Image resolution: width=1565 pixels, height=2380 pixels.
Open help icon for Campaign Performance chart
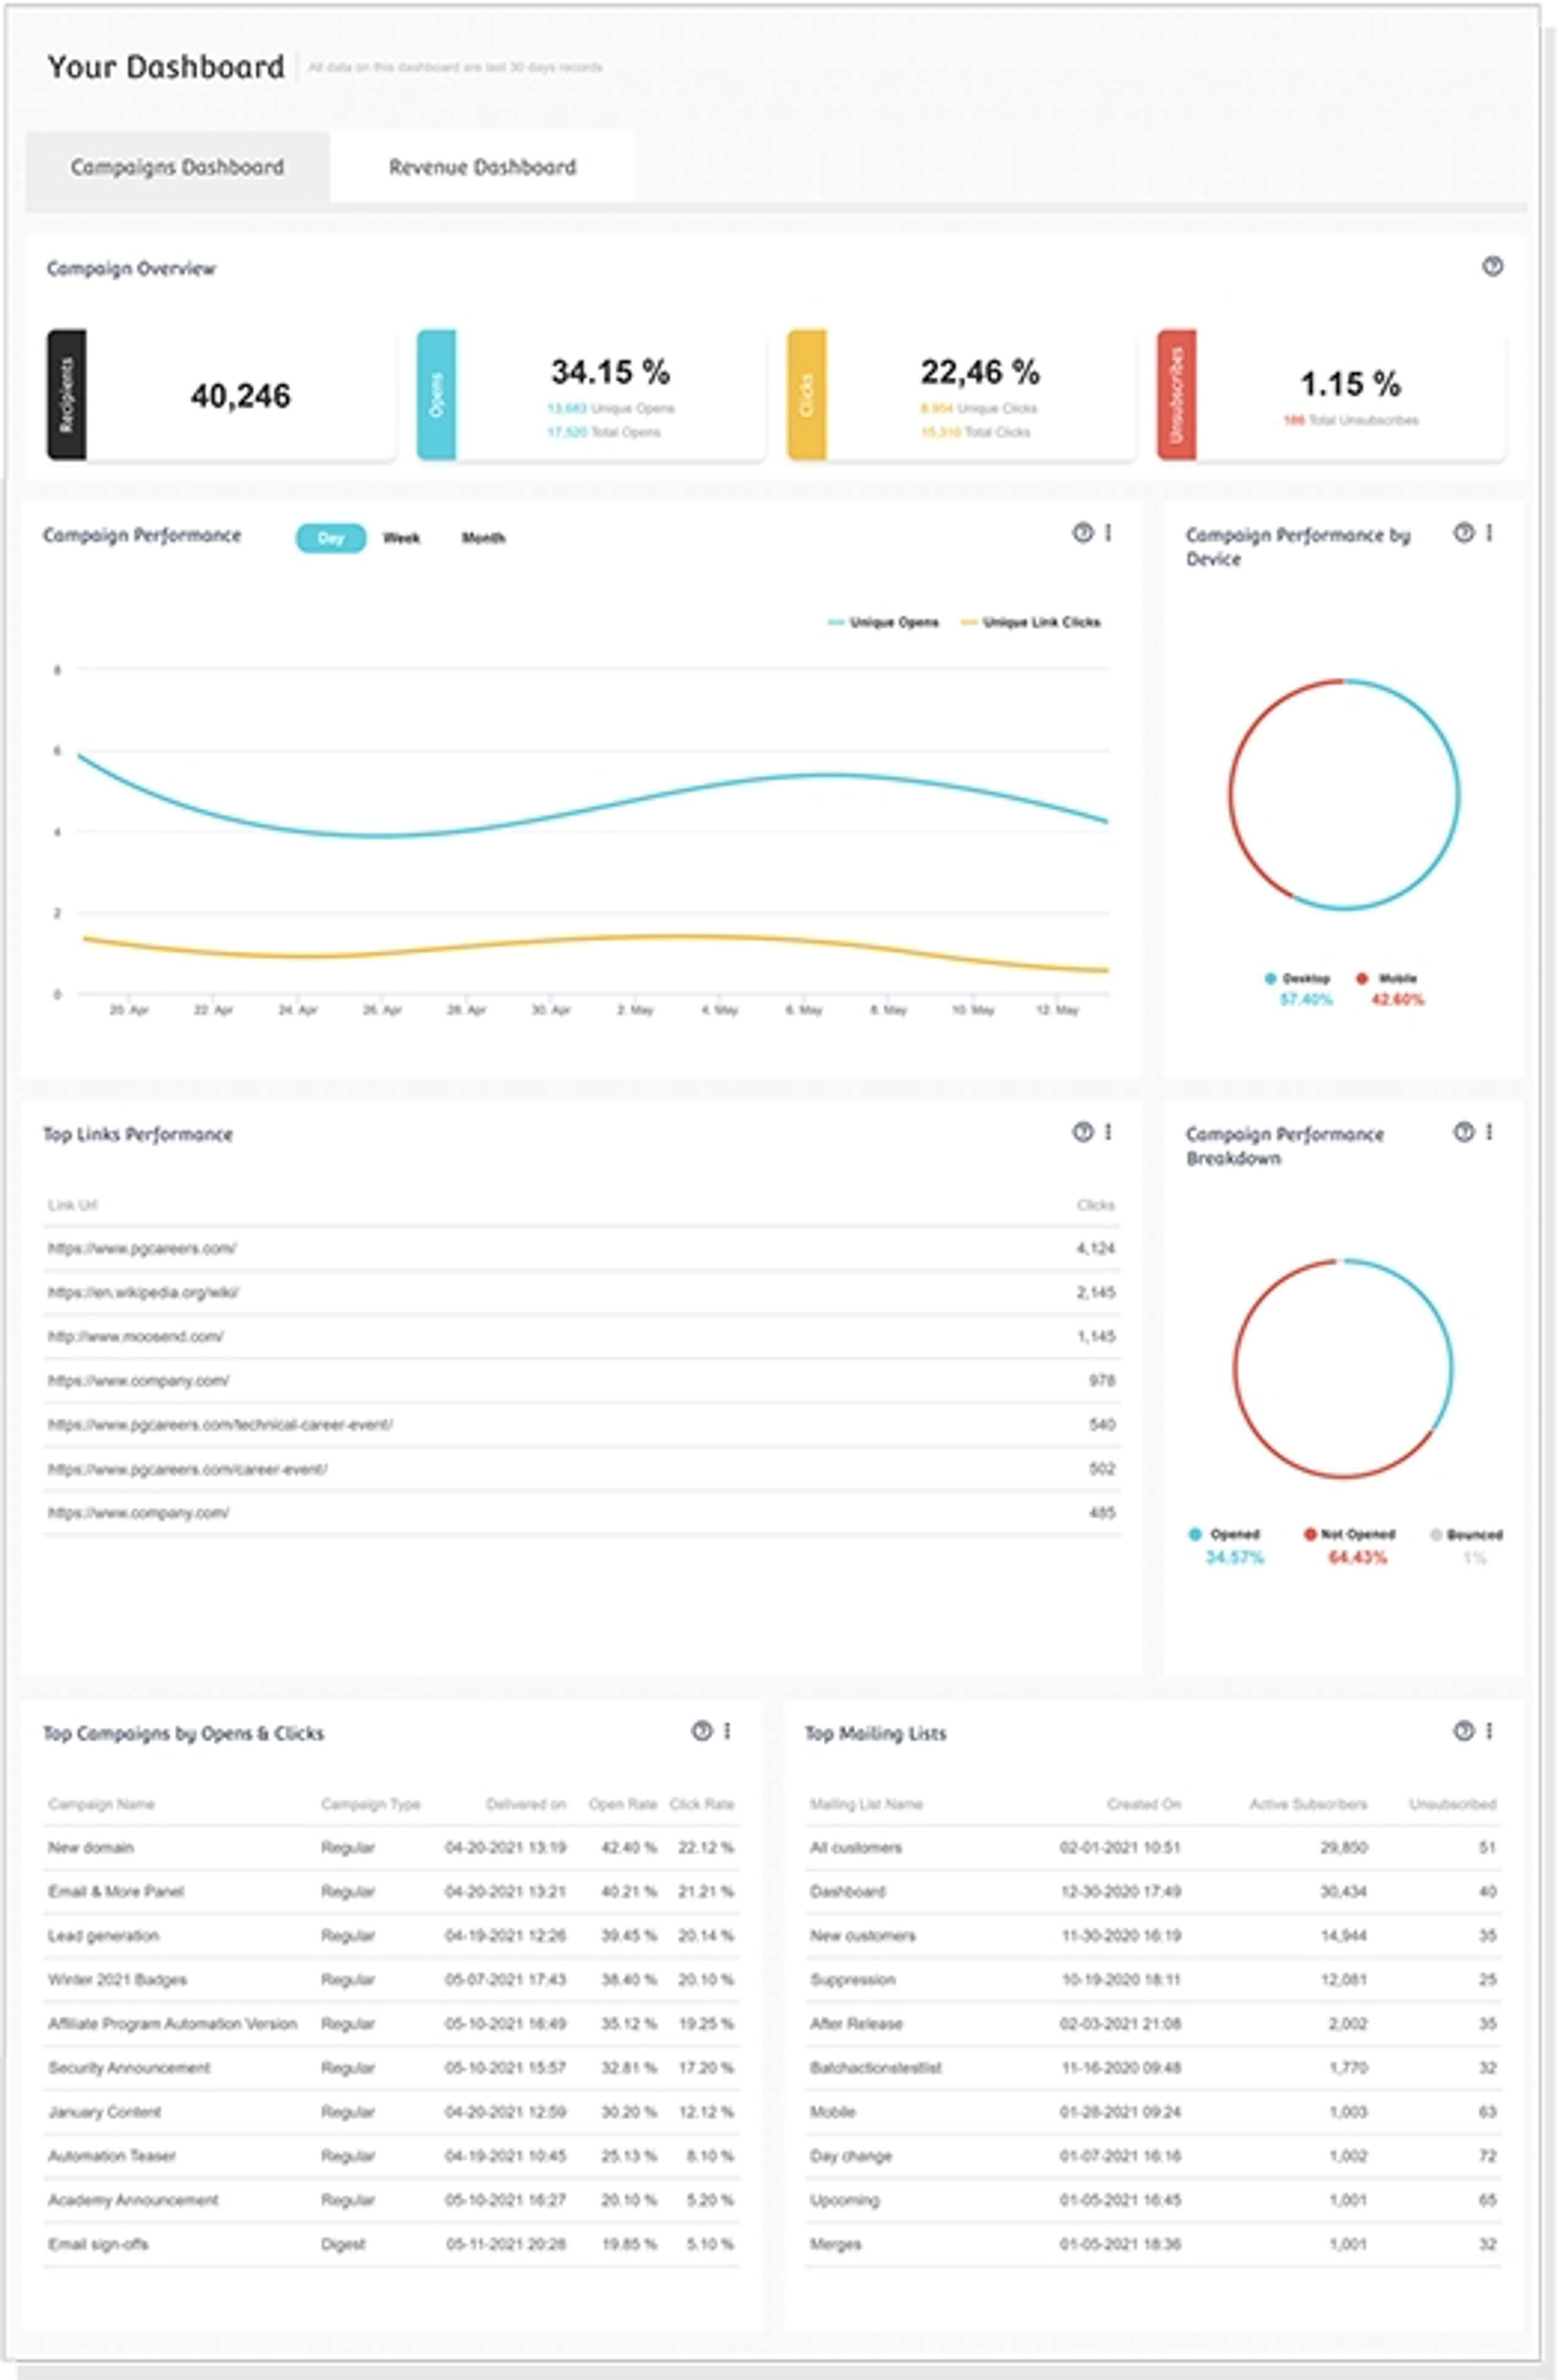tap(1082, 533)
